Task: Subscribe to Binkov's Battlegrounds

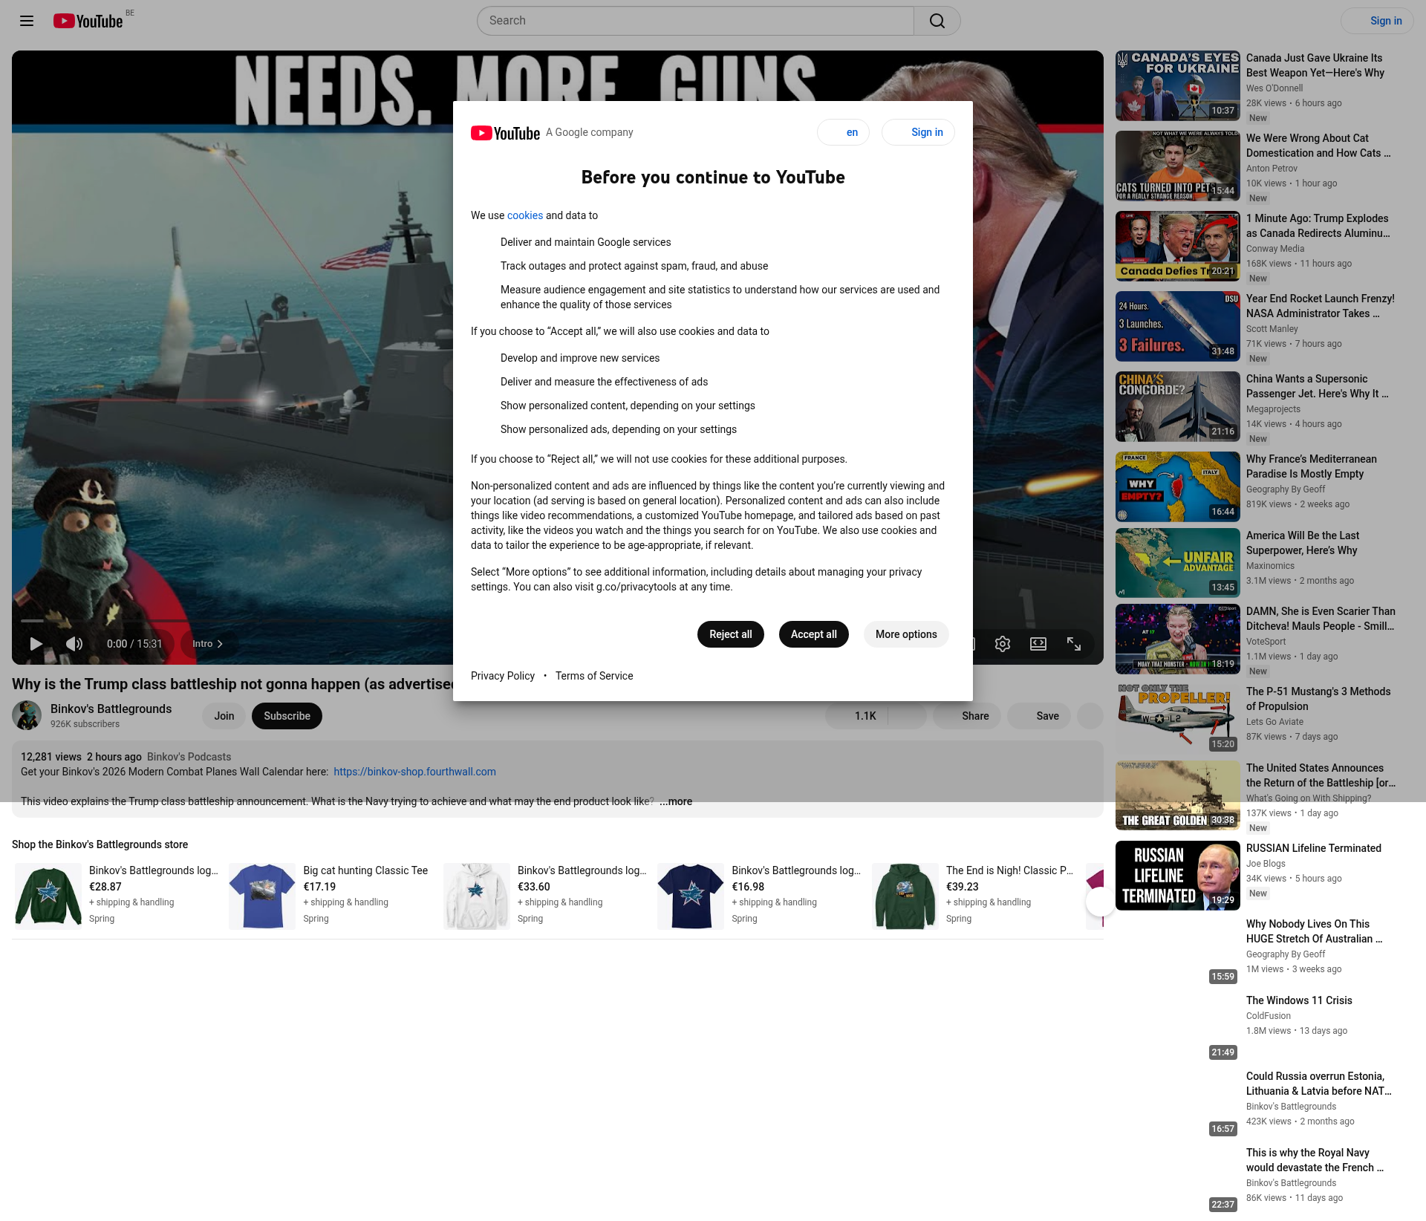Action: [287, 716]
